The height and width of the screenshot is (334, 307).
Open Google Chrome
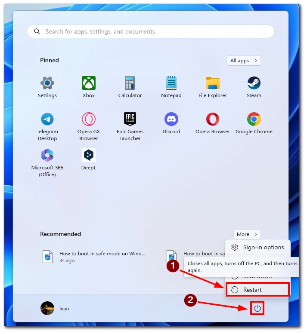254,119
